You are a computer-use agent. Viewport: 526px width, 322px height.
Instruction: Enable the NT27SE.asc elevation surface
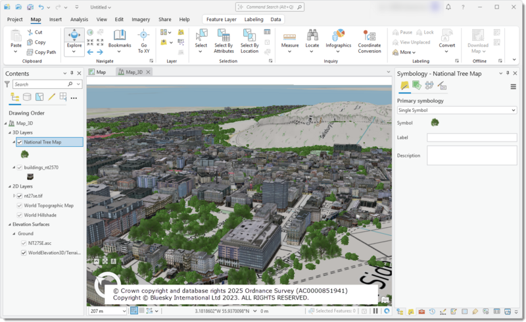click(x=24, y=243)
